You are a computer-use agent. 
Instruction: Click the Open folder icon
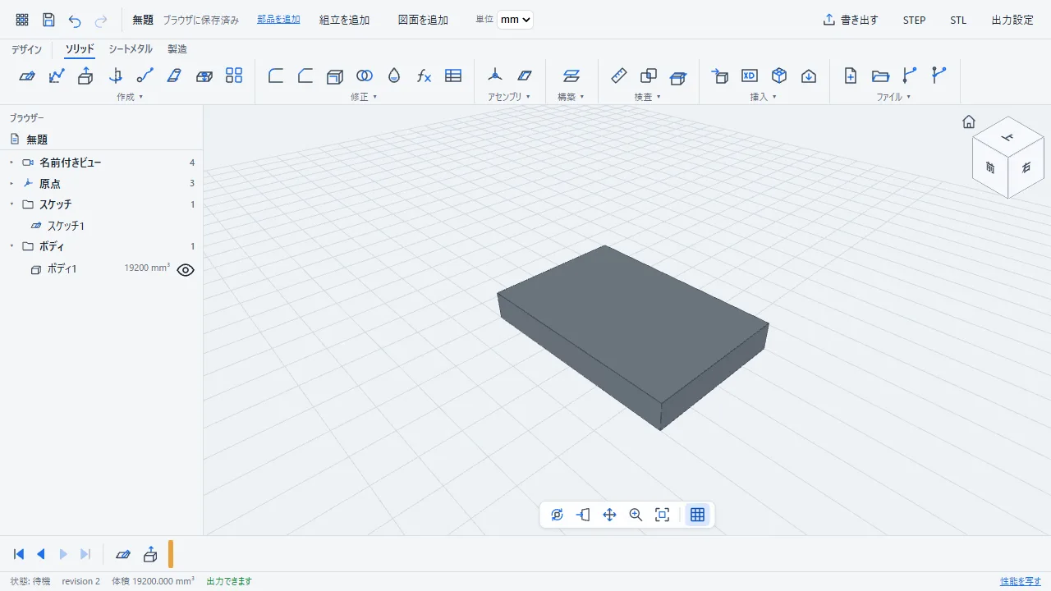[880, 76]
